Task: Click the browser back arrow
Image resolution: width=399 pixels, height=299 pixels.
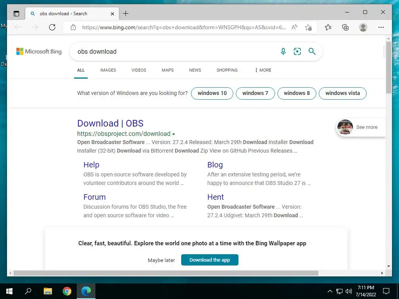Action: [x=18, y=27]
